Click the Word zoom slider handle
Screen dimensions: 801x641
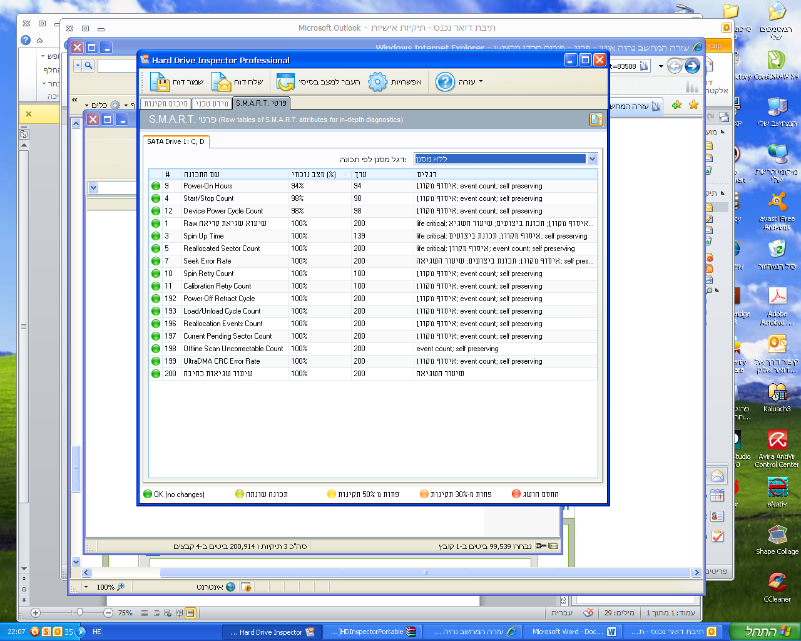[x=79, y=613]
